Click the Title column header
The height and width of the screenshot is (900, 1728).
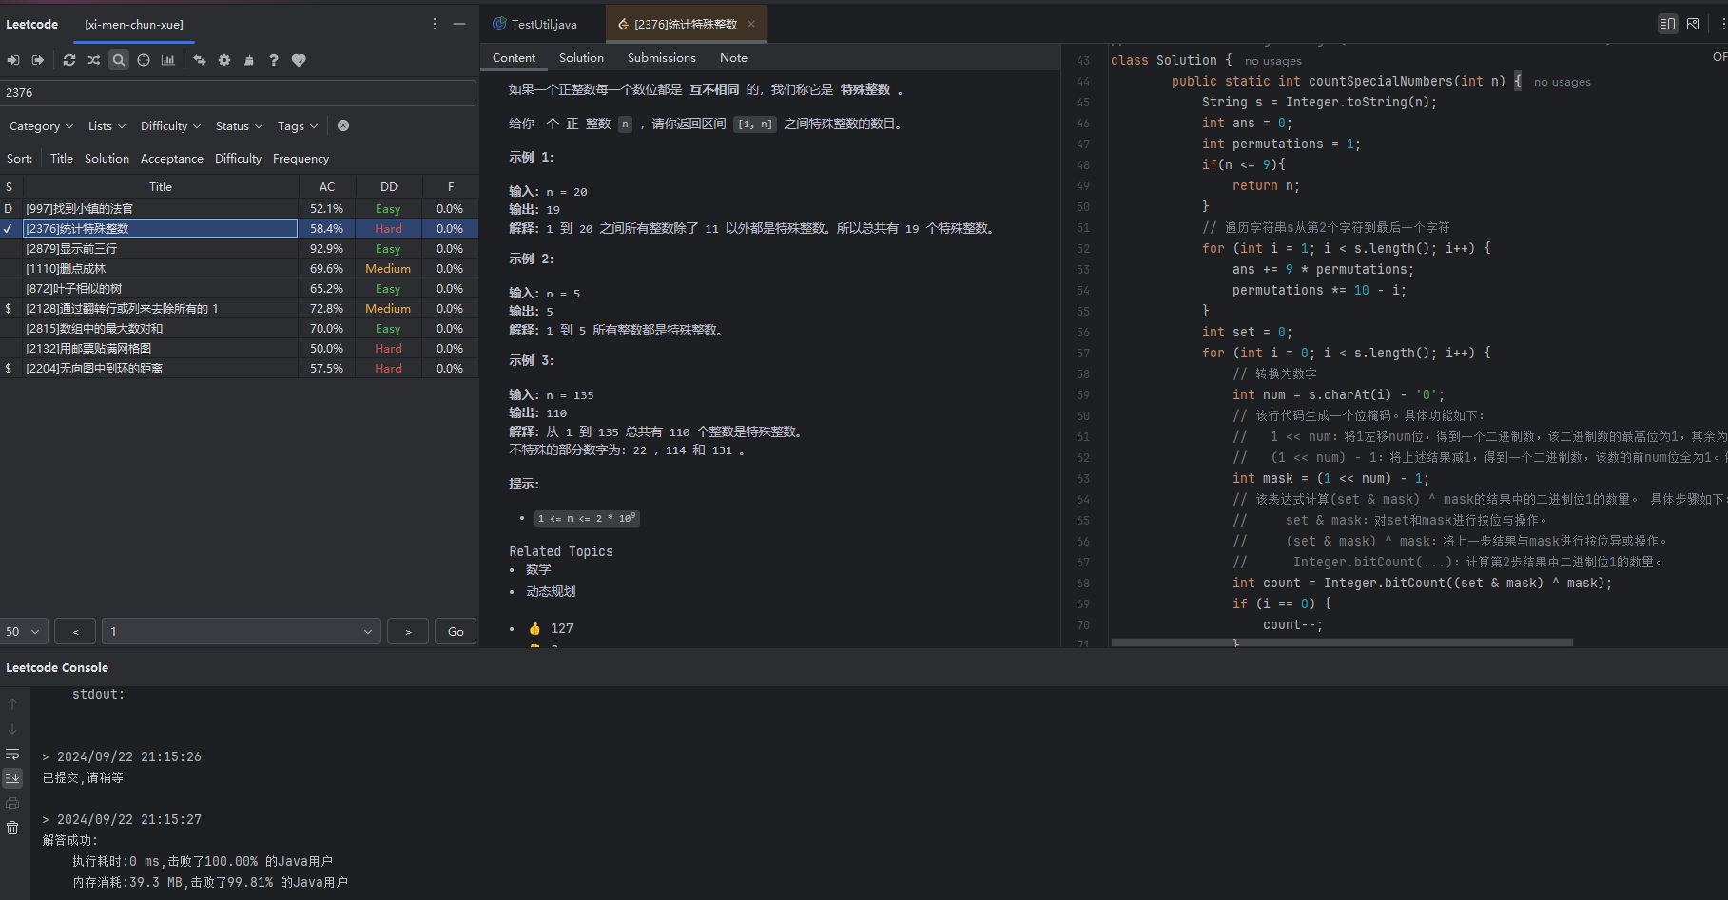coord(161,186)
